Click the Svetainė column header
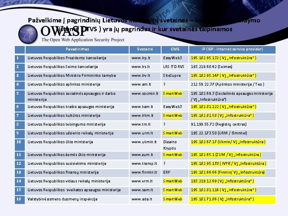Image resolution: width=288 pixels, height=216 pixels. pos(145,49)
